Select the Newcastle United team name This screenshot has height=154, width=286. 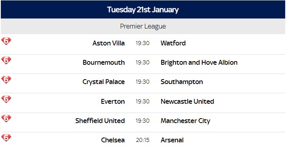187,101
